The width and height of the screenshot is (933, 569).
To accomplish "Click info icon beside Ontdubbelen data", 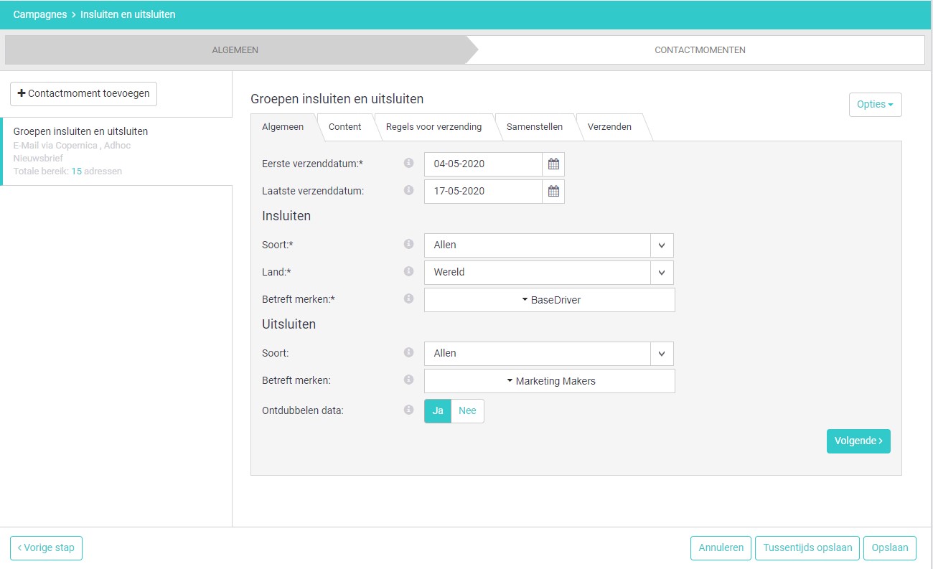I will point(408,410).
